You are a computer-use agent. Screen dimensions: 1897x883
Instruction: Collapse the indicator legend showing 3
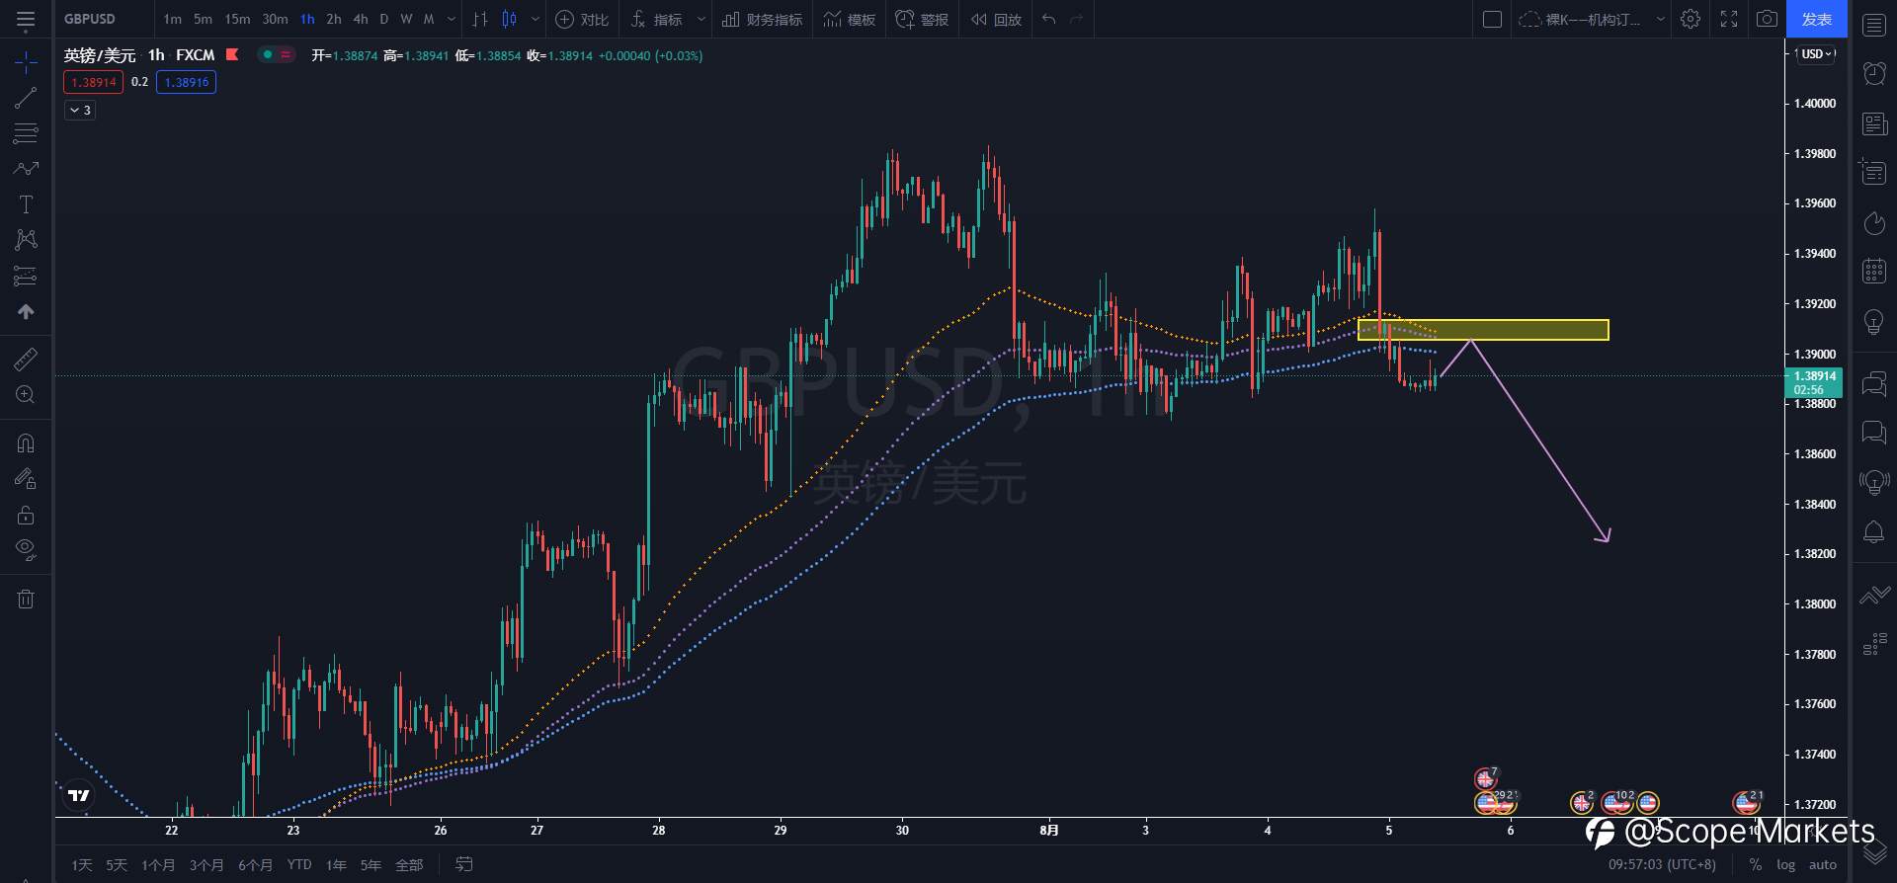(x=80, y=110)
